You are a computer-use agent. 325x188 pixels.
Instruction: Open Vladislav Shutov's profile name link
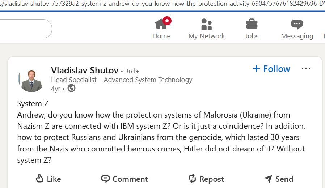tap(85, 70)
